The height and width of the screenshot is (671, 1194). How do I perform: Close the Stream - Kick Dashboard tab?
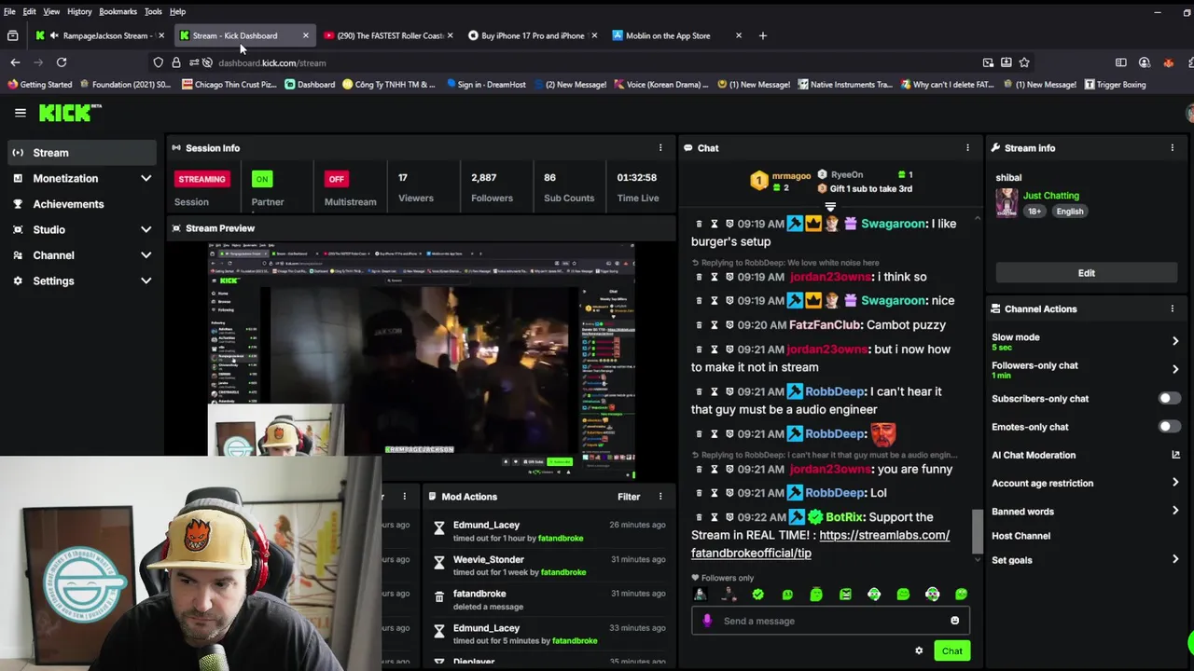[x=305, y=35]
